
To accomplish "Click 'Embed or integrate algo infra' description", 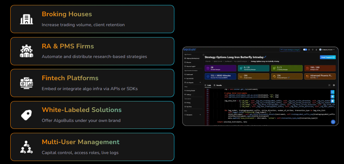I will tap(90, 88).
